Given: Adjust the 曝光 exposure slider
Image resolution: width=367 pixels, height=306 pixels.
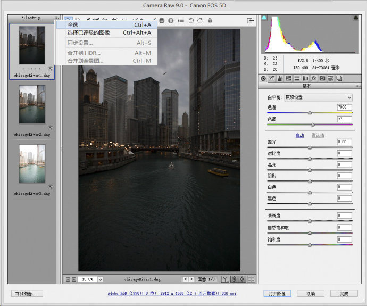Looking at the screenshot, I should (x=310, y=147).
